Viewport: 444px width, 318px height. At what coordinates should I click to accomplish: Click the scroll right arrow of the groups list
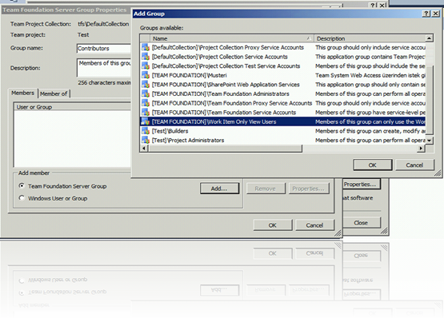point(422,149)
